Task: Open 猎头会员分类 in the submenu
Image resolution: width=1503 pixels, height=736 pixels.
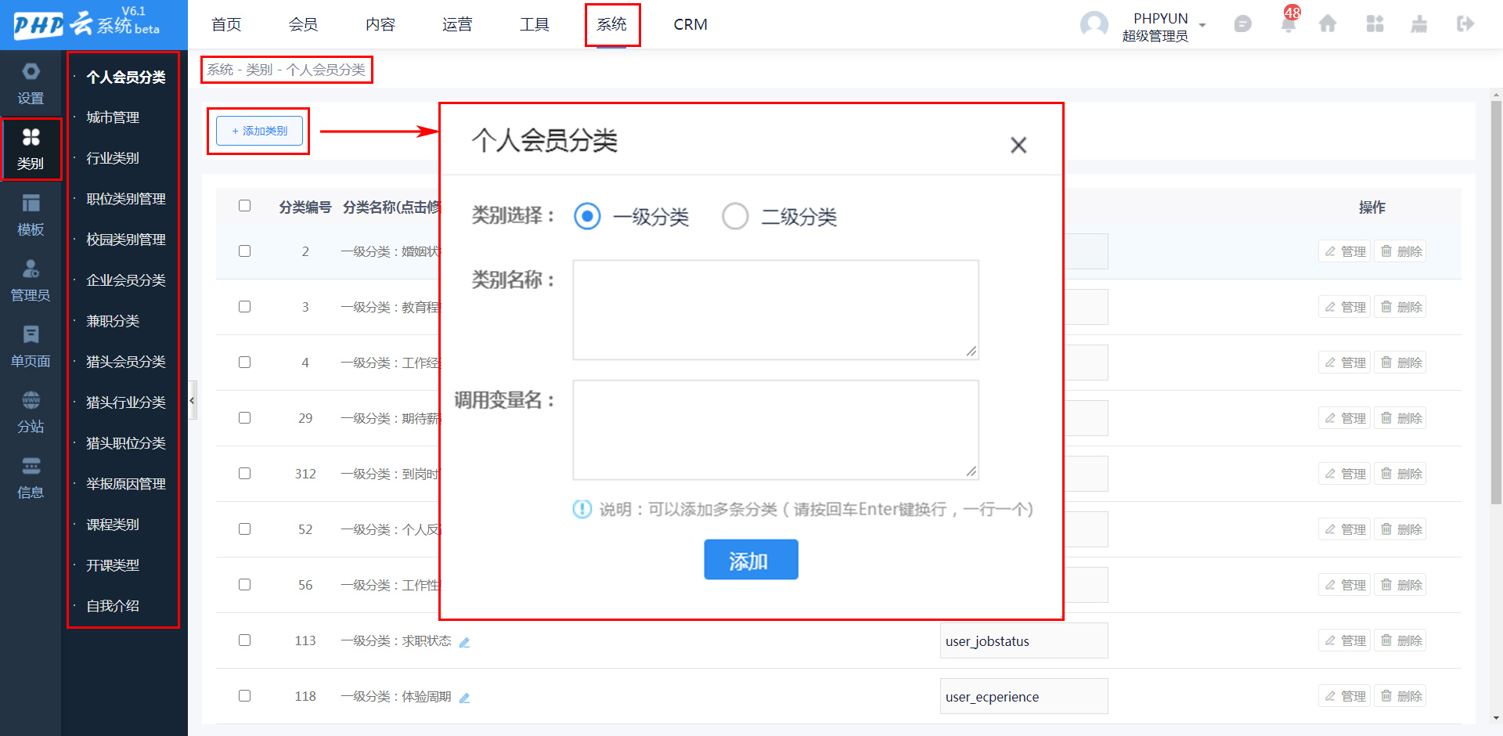Action: click(x=125, y=362)
